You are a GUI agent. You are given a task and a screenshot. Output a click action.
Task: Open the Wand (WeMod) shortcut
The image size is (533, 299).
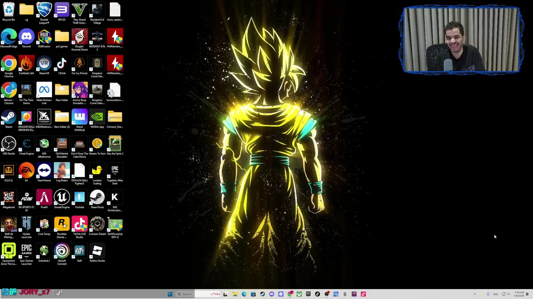coord(79,120)
